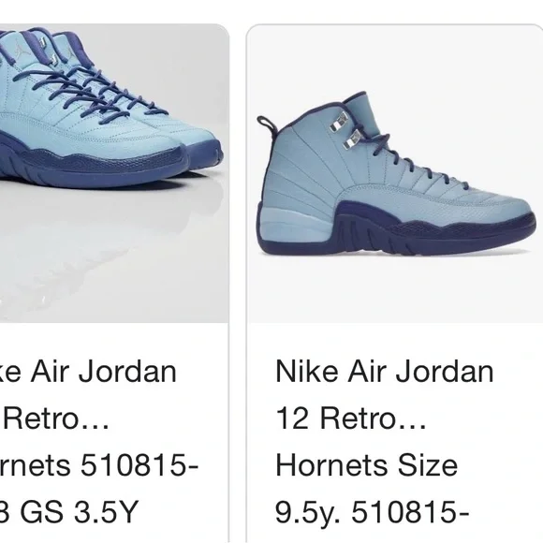Click the '510815-' code on left listing

tap(139, 465)
